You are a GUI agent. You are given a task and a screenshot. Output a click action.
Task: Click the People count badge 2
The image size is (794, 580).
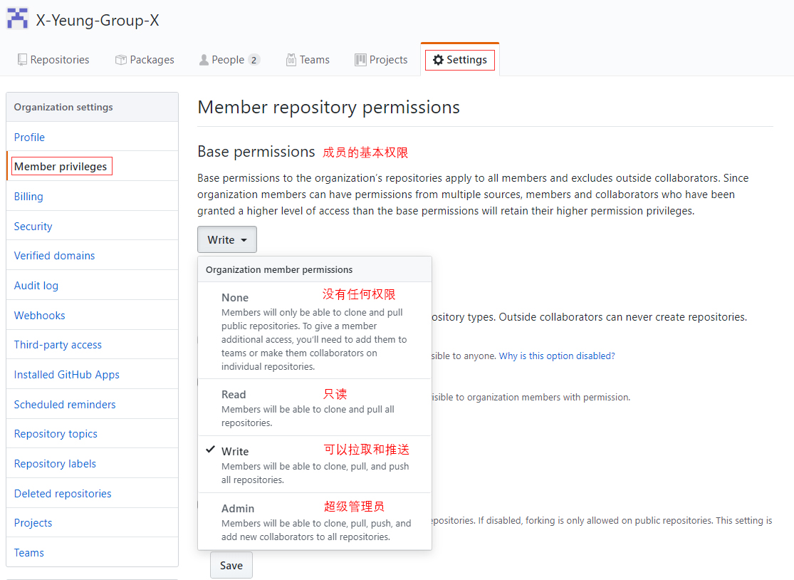[254, 61]
